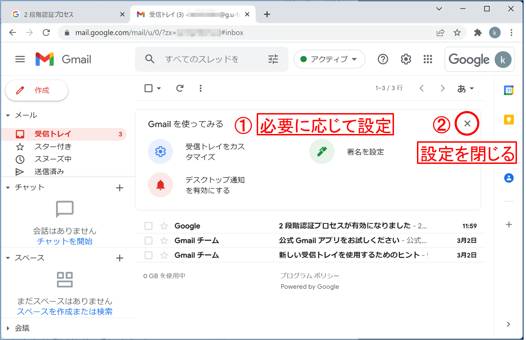Click the customize inbox gear icon
This screenshot has height=340, width=526.
[160, 151]
